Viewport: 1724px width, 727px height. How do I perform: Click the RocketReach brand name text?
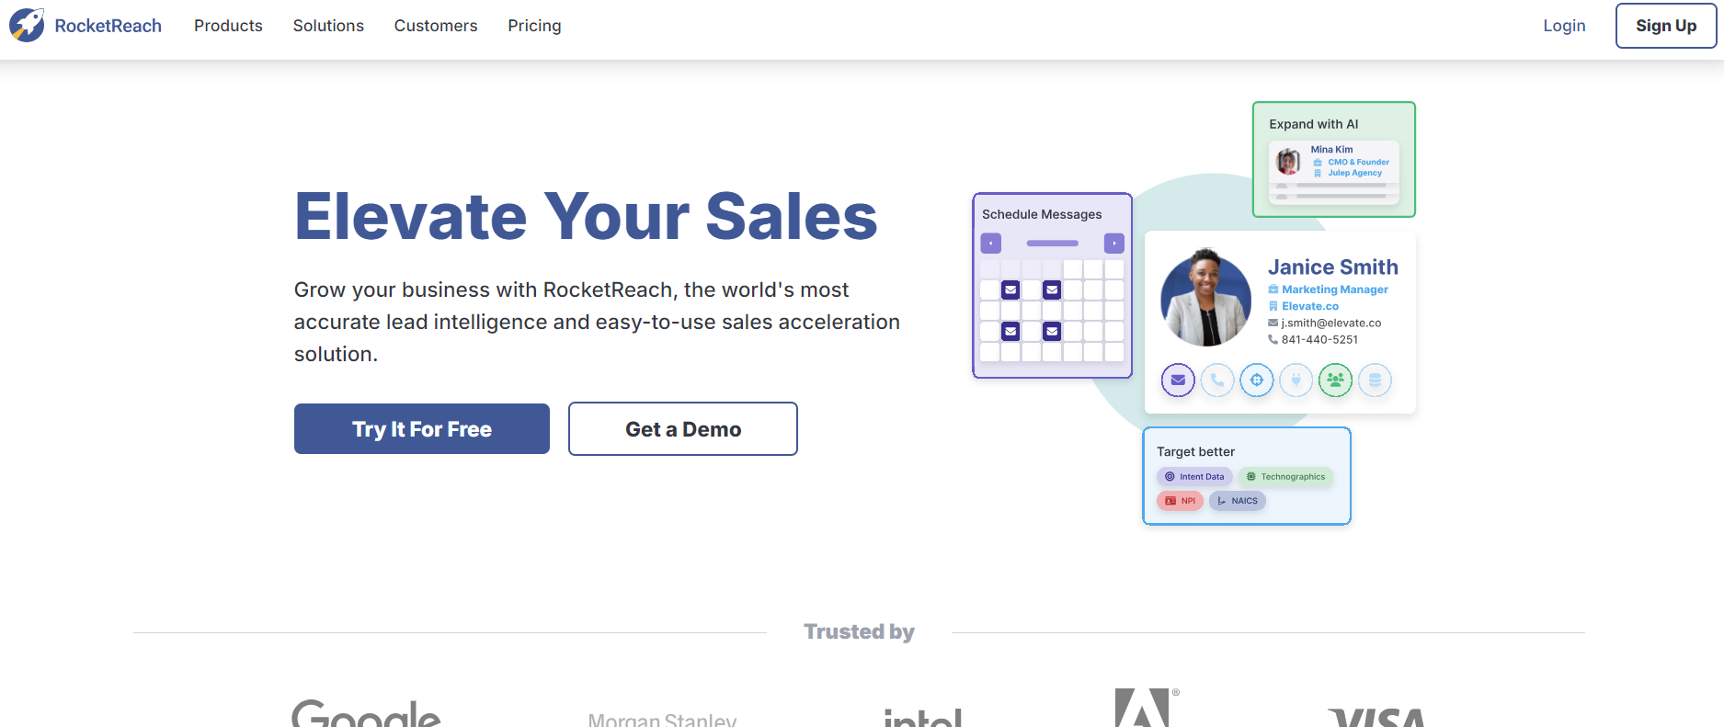point(108,26)
